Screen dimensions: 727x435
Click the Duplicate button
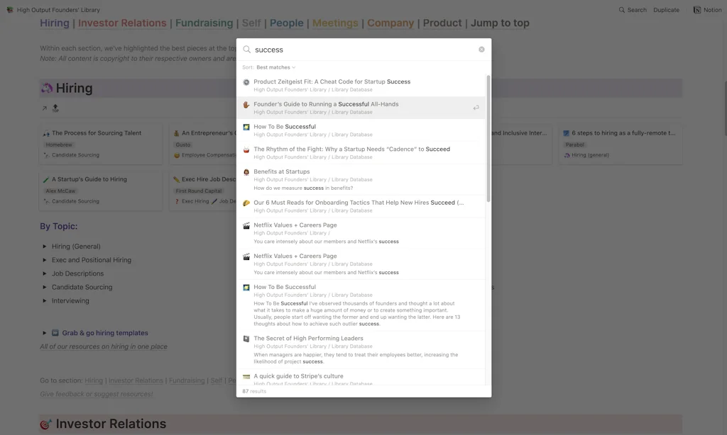(x=666, y=9)
